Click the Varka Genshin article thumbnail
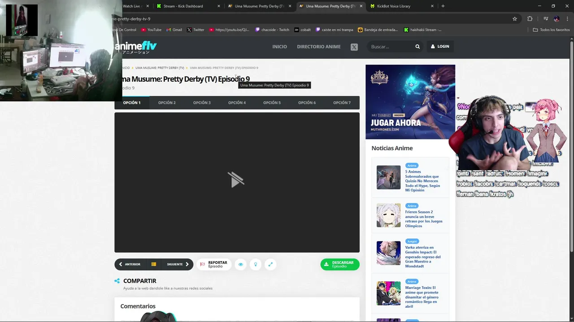 pyautogui.click(x=388, y=253)
